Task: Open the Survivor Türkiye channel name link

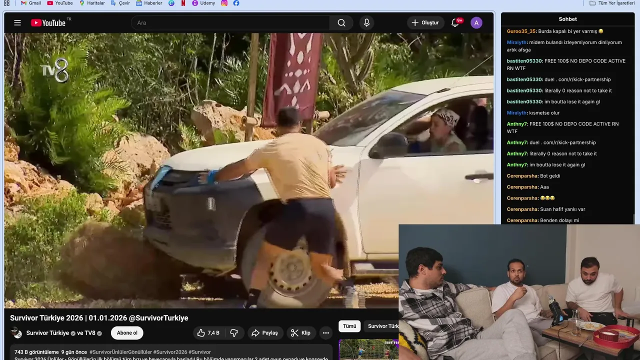Action: click(x=47, y=333)
